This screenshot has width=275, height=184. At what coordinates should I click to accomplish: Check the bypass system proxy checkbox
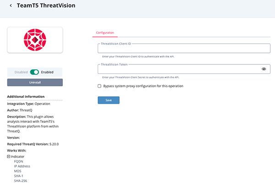click(99, 86)
